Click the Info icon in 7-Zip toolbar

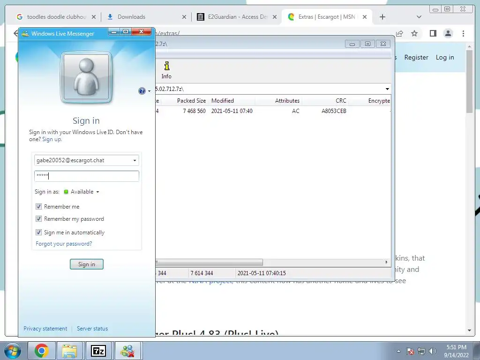coord(166,70)
